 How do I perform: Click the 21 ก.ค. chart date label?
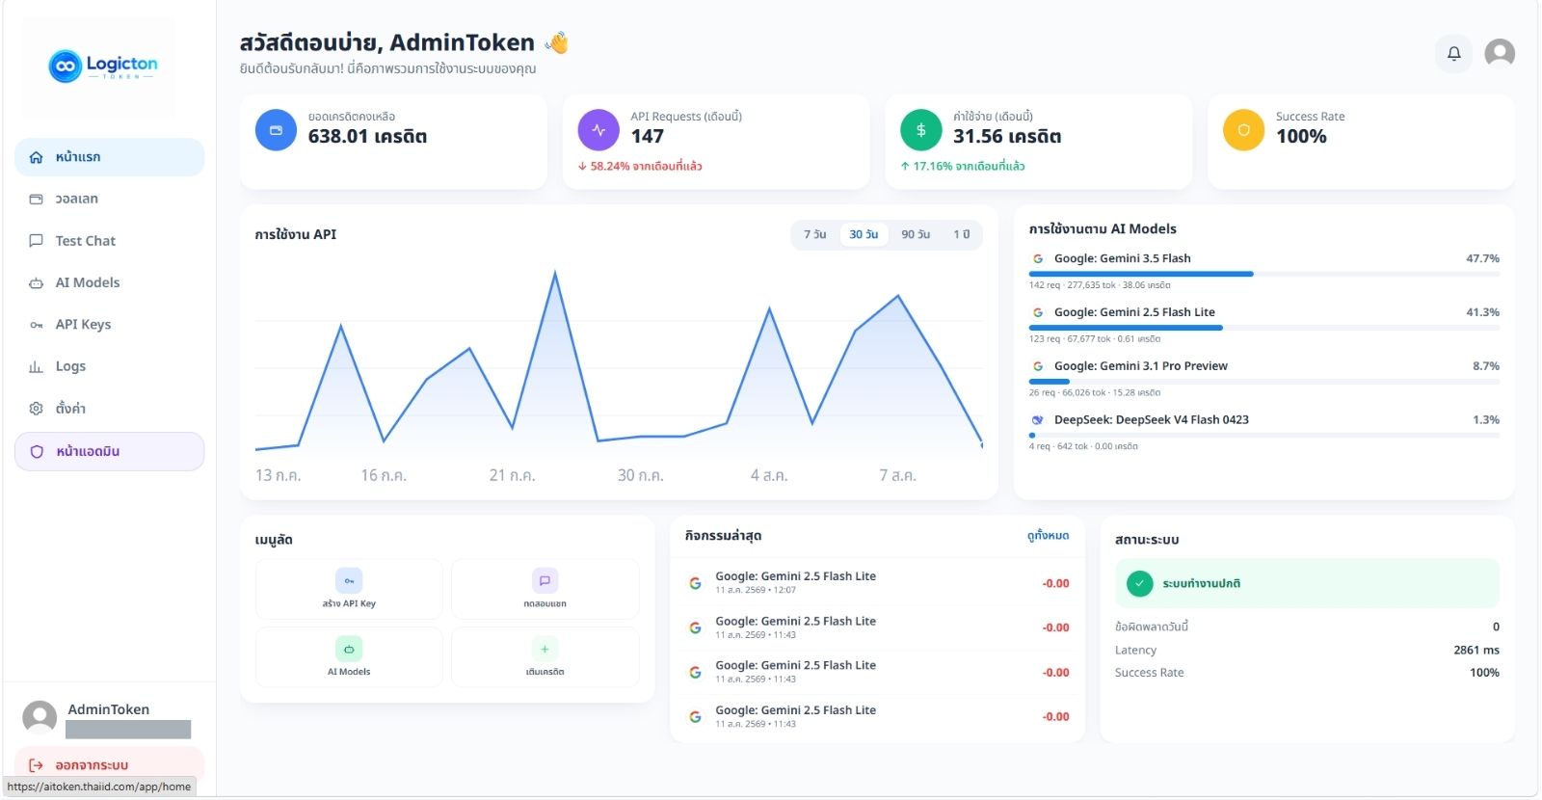pos(512,475)
